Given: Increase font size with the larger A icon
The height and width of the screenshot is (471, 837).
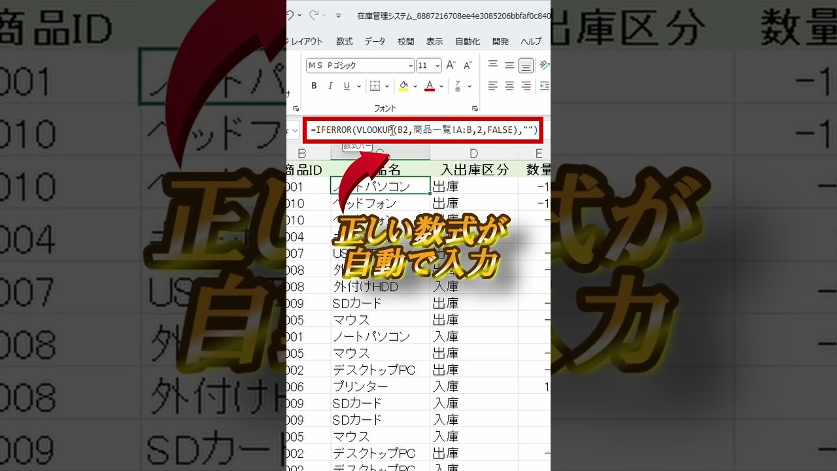Looking at the screenshot, I should point(451,65).
